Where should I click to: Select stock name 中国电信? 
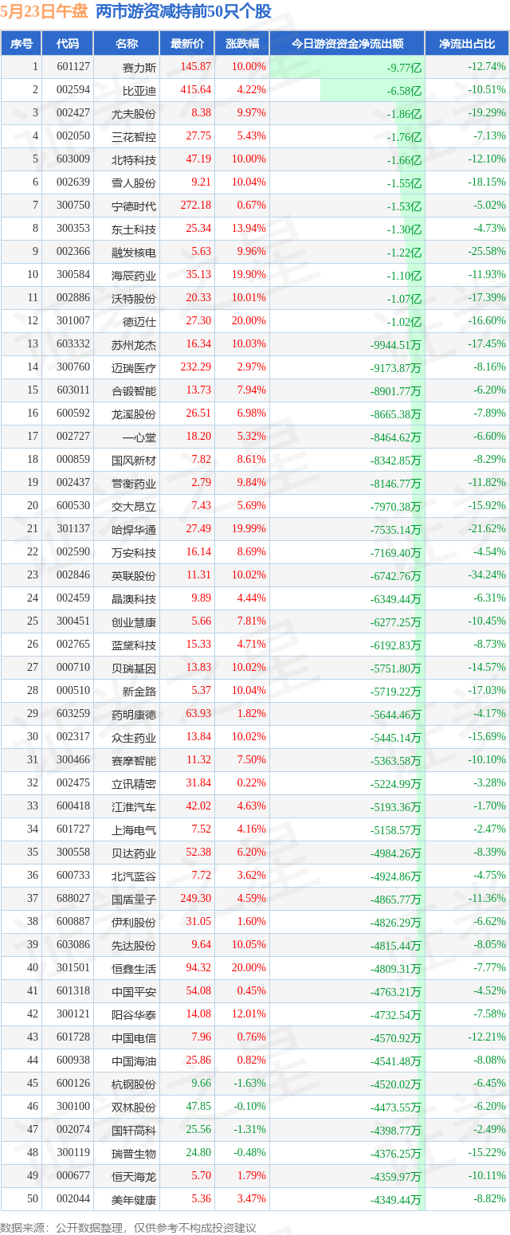point(134,1037)
